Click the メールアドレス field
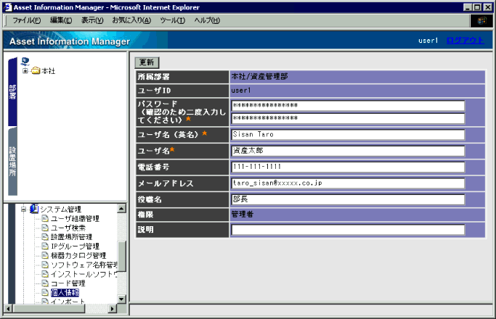This screenshot has height=319, width=496. click(x=348, y=183)
